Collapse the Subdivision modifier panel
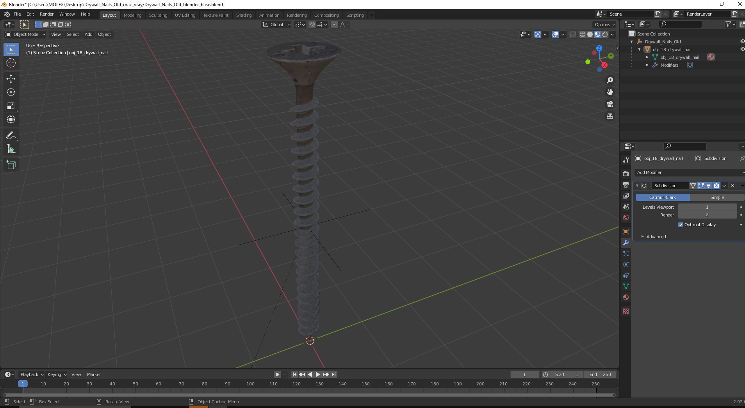This screenshot has height=408, width=745. [x=637, y=186]
